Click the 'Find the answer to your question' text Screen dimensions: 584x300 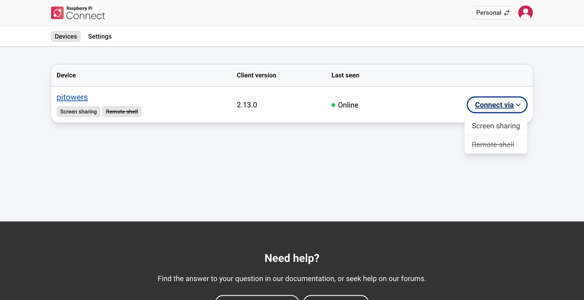(292, 279)
